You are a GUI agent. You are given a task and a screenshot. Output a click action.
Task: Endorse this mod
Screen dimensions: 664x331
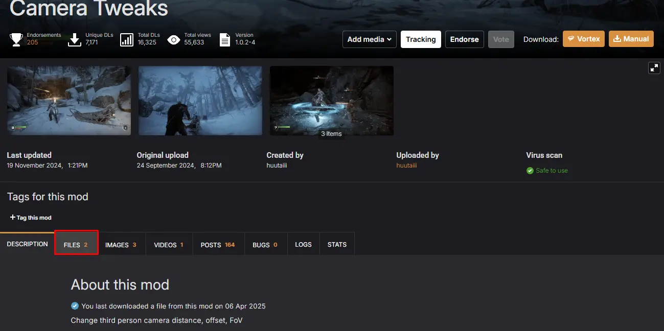coord(464,39)
